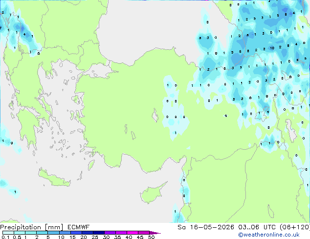Open the weatheronline.co.uk copyright link

tap(269, 235)
